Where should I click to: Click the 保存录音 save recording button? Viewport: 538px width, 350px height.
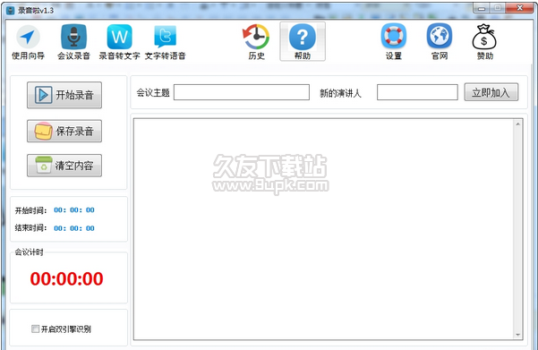64,131
